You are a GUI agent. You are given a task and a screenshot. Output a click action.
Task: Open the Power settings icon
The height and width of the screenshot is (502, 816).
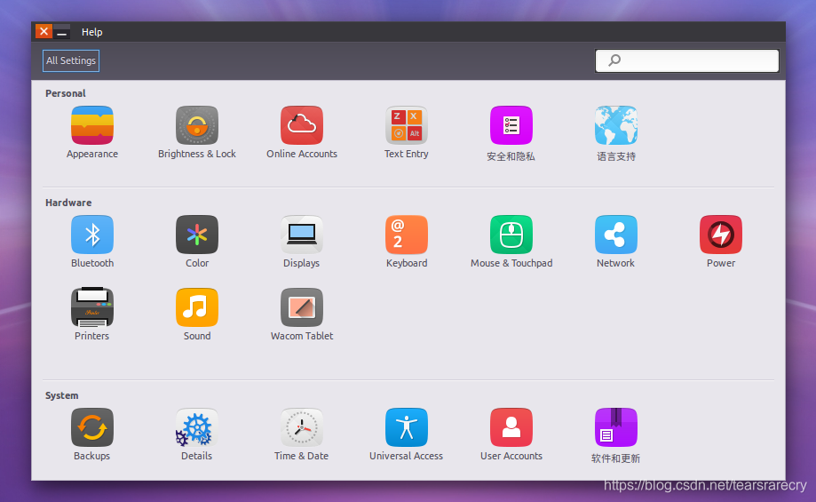point(721,235)
